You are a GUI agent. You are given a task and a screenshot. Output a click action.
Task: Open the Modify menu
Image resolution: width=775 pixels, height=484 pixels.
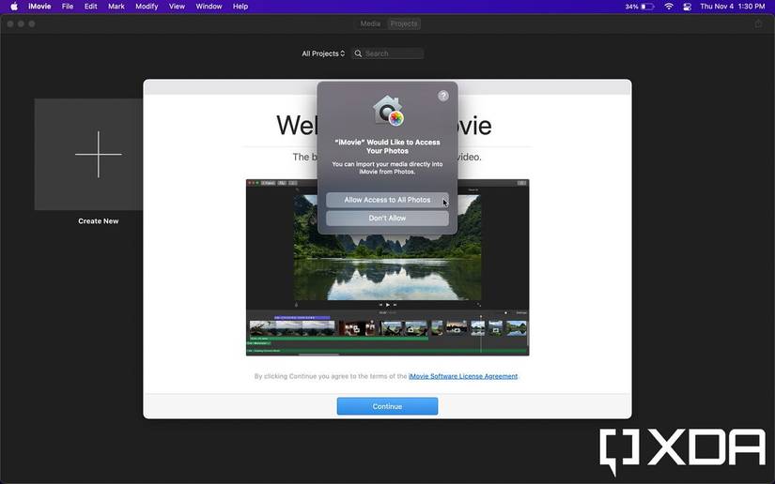pos(147,7)
